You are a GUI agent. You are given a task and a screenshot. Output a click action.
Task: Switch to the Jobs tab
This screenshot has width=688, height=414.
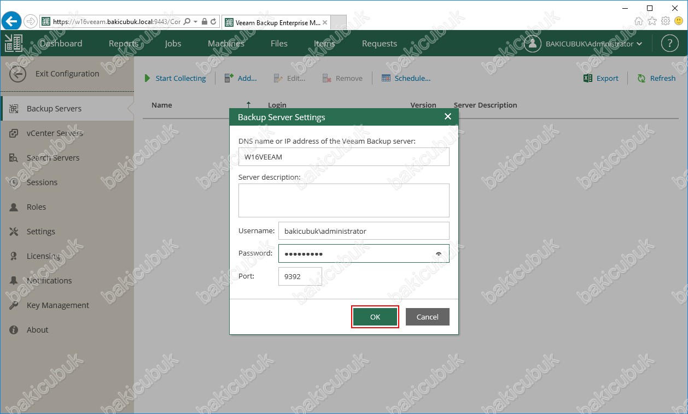point(173,44)
